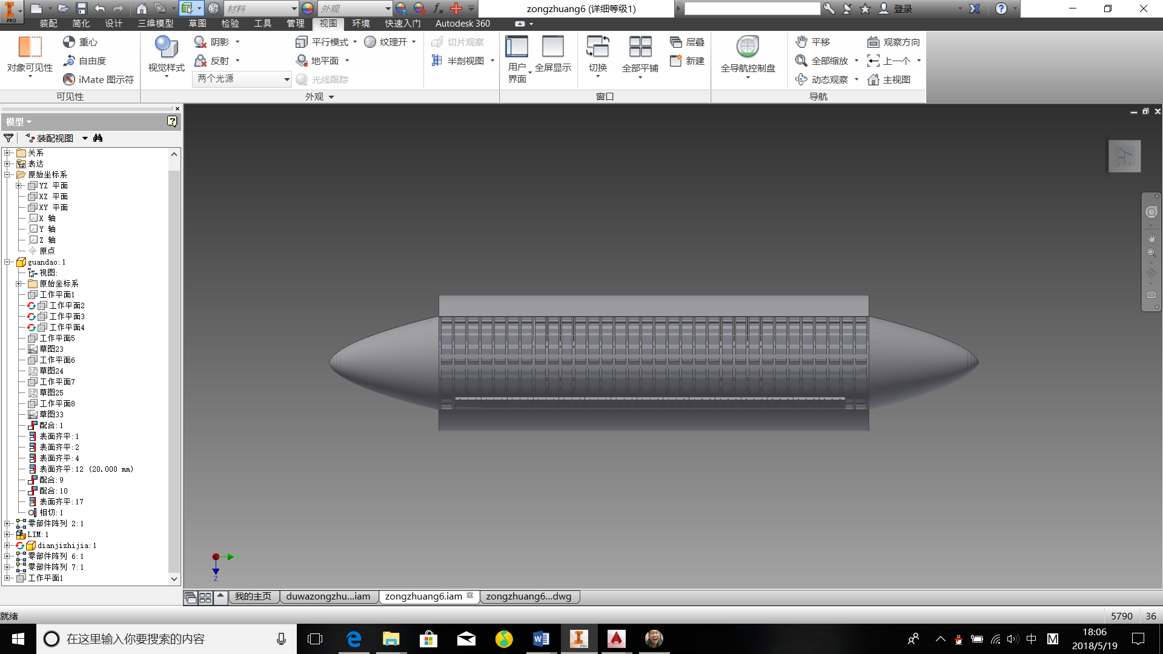Image resolution: width=1163 pixels, height=654 pixels.
Task: Click the 层叠 cascade windows icon
Action: (676, 42)
